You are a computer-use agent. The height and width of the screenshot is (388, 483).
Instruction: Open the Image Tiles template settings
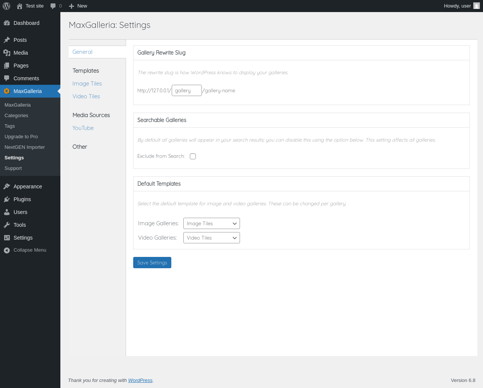tap(87, 84)
